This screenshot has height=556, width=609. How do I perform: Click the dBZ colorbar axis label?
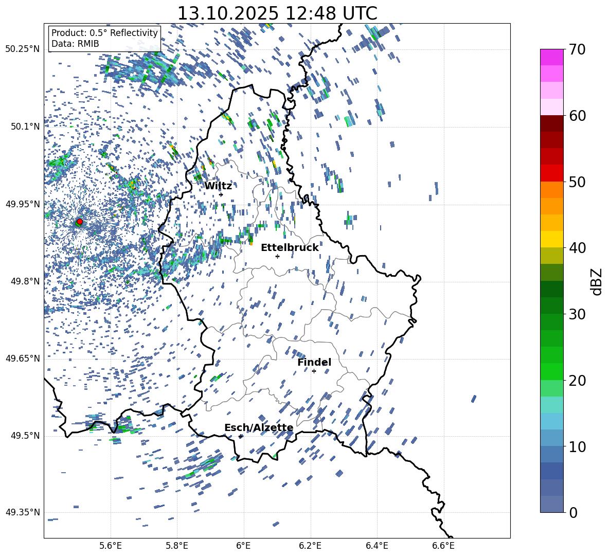[597, 281]
